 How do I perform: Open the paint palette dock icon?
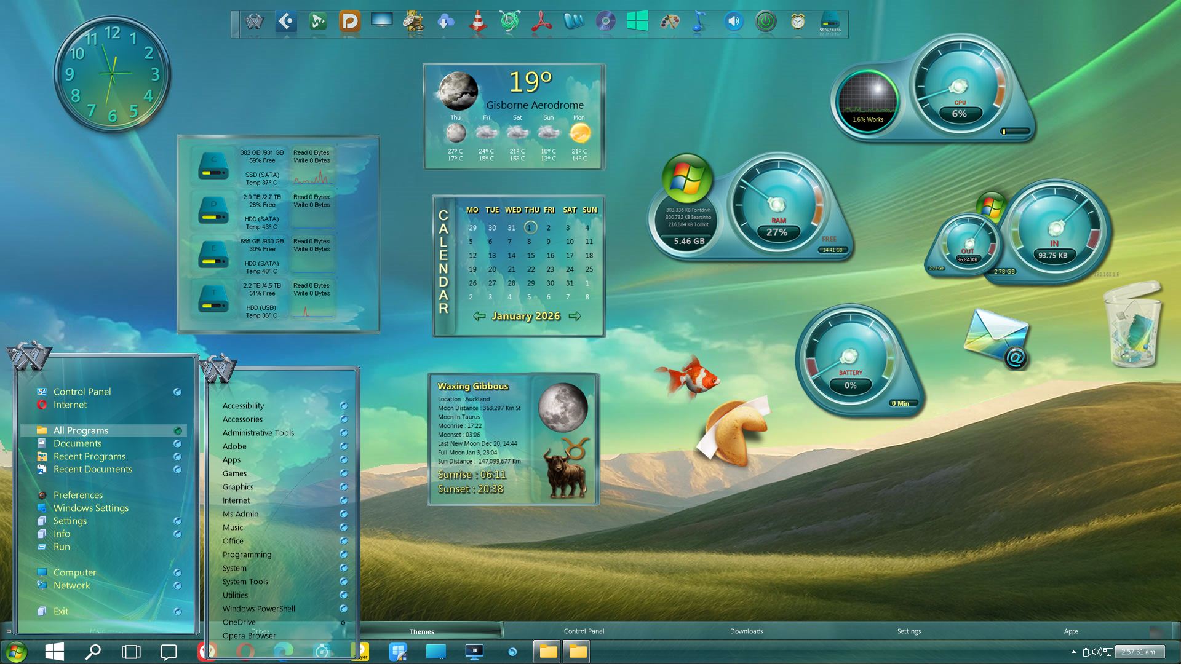pos(669,22)
